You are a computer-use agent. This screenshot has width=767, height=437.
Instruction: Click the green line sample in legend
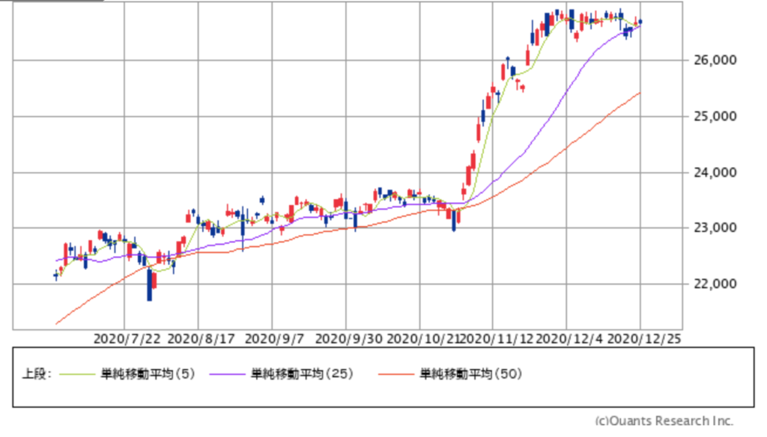point(77,374)
